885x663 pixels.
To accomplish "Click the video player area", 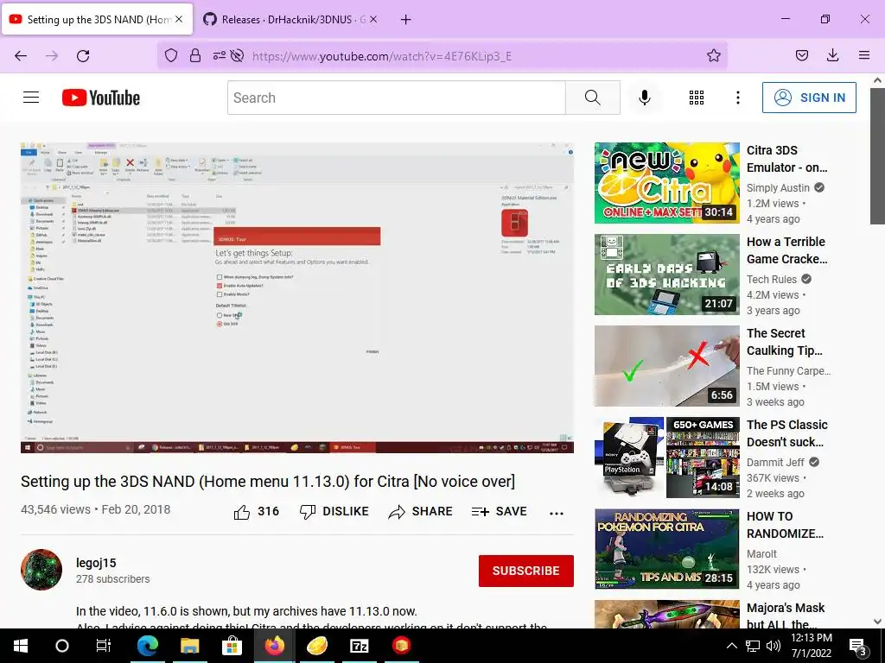I will (x=297, y=298).
